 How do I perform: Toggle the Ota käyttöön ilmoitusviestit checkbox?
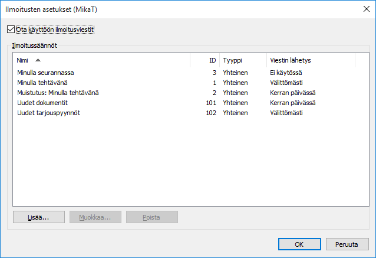(x=11, y=29)
